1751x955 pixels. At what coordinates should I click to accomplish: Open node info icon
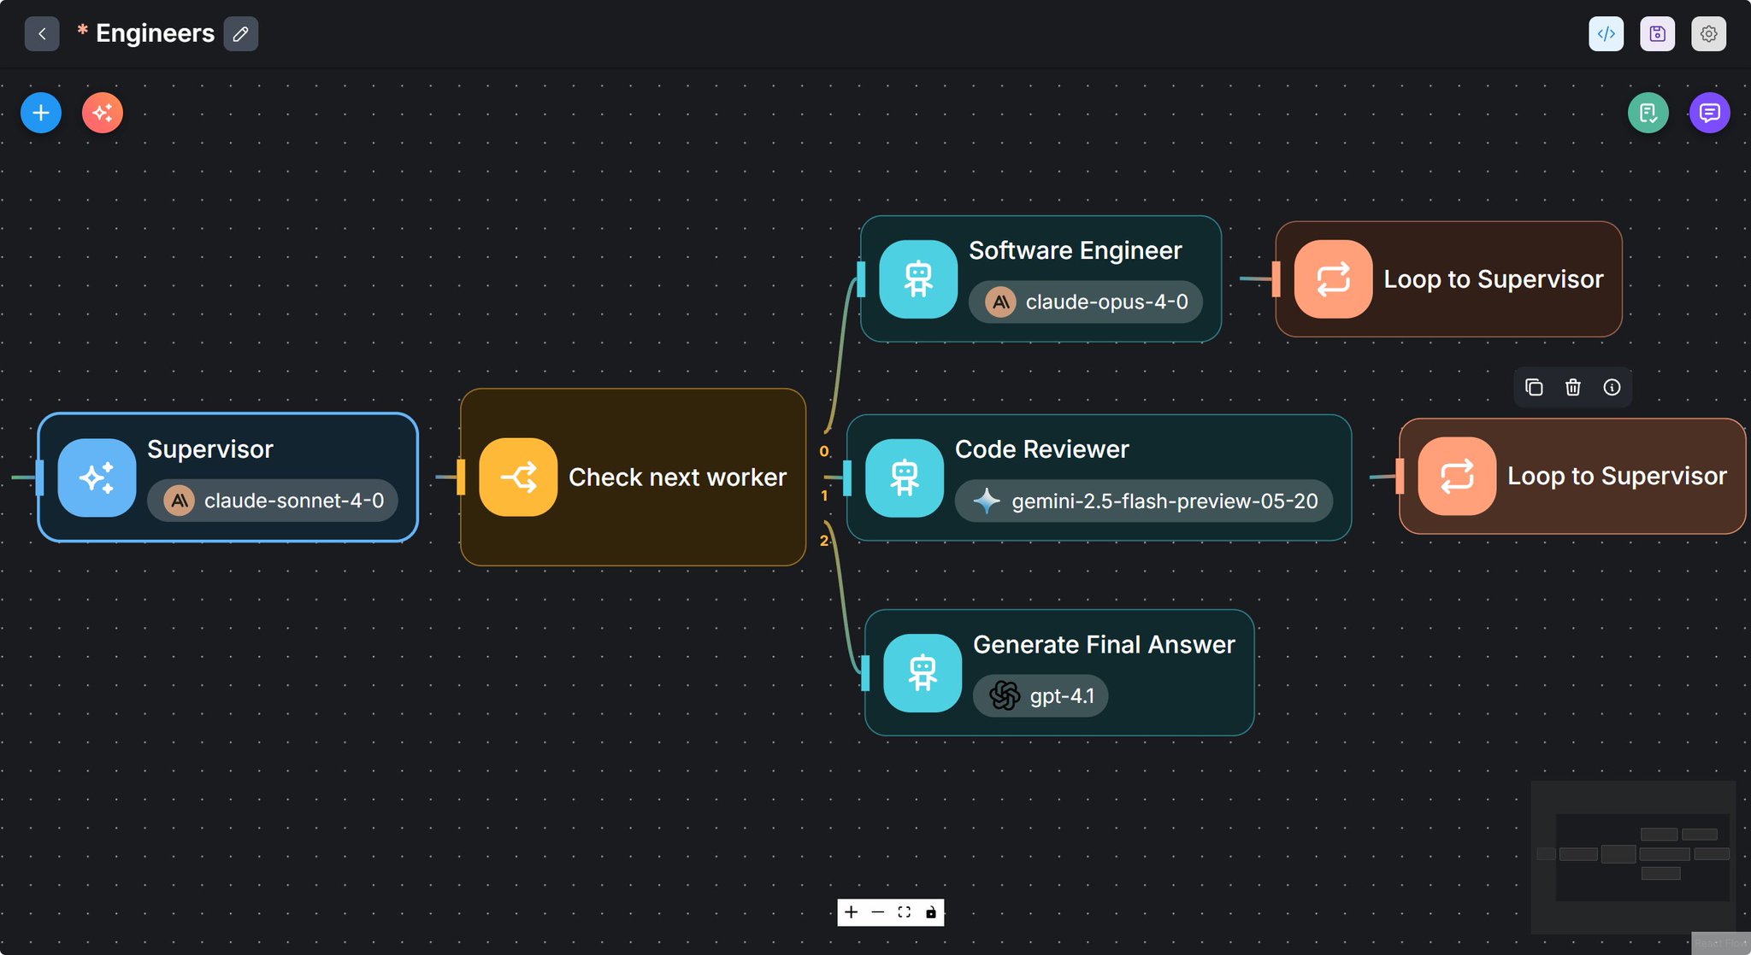[1612, 388]
